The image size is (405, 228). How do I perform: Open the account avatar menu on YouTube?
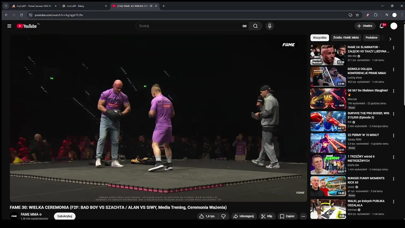point(394,26)
